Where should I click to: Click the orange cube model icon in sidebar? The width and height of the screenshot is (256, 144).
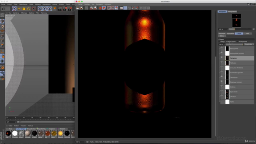click(x=2, y=45)
